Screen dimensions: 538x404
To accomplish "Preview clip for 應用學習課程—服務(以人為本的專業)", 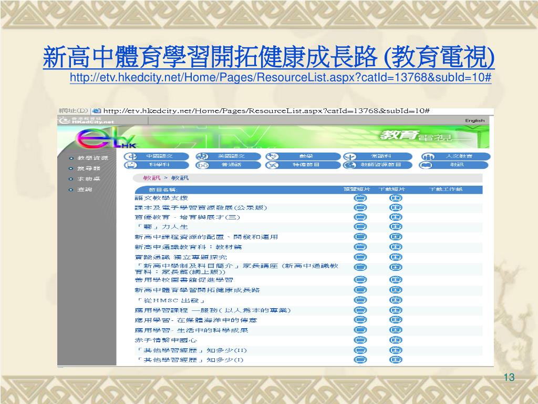I will click(360, 310).
